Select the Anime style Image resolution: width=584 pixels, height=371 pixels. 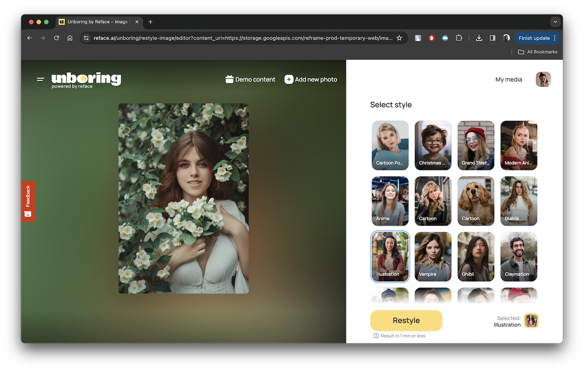390,201
